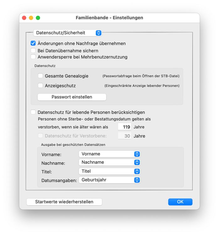Open the Vorname output dropdown
The image size is (219, 235).
pos(109,154)
